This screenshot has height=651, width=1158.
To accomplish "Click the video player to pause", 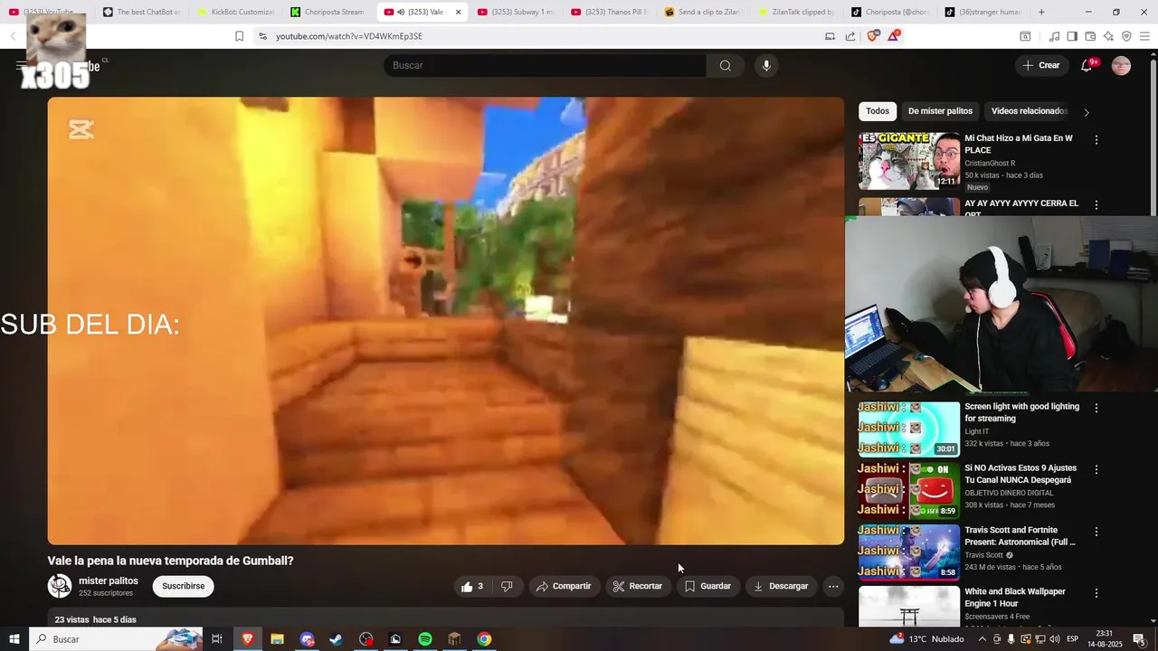I will point(446,321).
